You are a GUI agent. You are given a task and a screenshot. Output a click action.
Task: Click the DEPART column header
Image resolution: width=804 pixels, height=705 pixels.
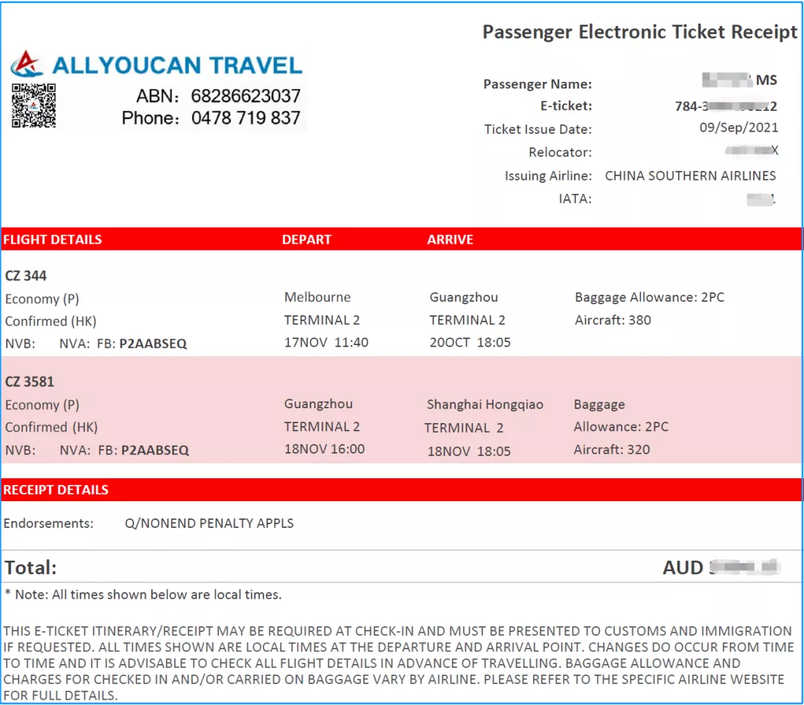pyautogui.click(x=307, y=239)
